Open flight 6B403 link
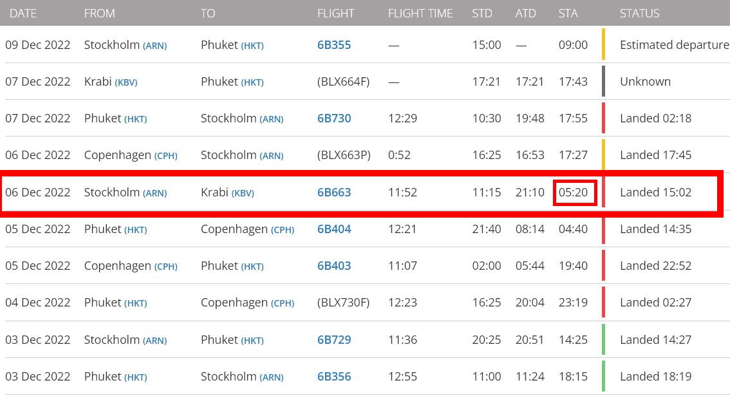Screen dimensions: 730x396 [334, 266]
